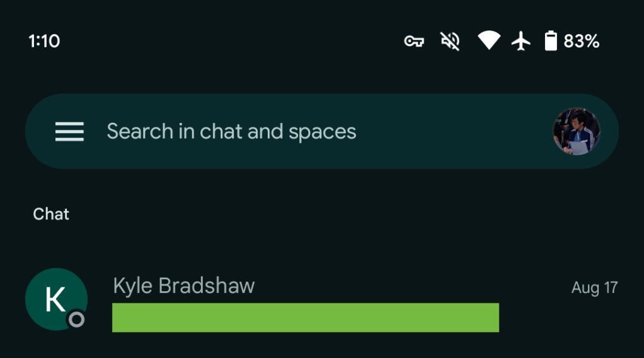The width and height of the screenshot is (644, 358).
Task: Tap the Chat section header
Action: [x=51, y=214]
